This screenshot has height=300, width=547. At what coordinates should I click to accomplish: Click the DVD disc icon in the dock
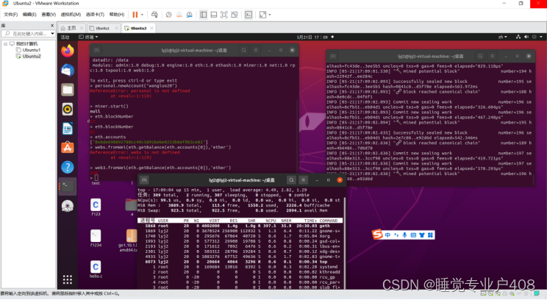coord(68,206)
